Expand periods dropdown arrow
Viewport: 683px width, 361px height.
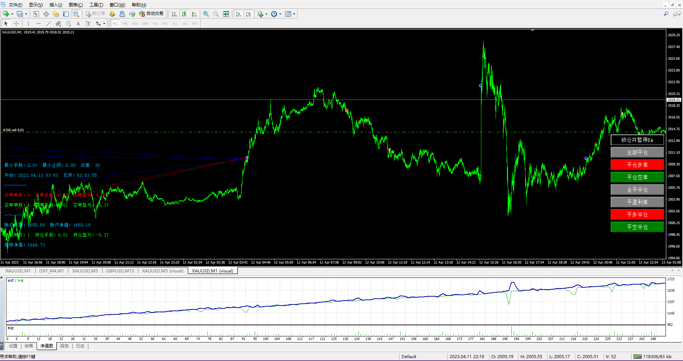(x=280, y=14)
